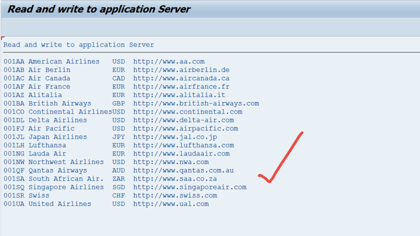The height and width of the screenshot is (236, 420).
Task: Select the 'British Airways' carrier name
Action: click(59, 103)
